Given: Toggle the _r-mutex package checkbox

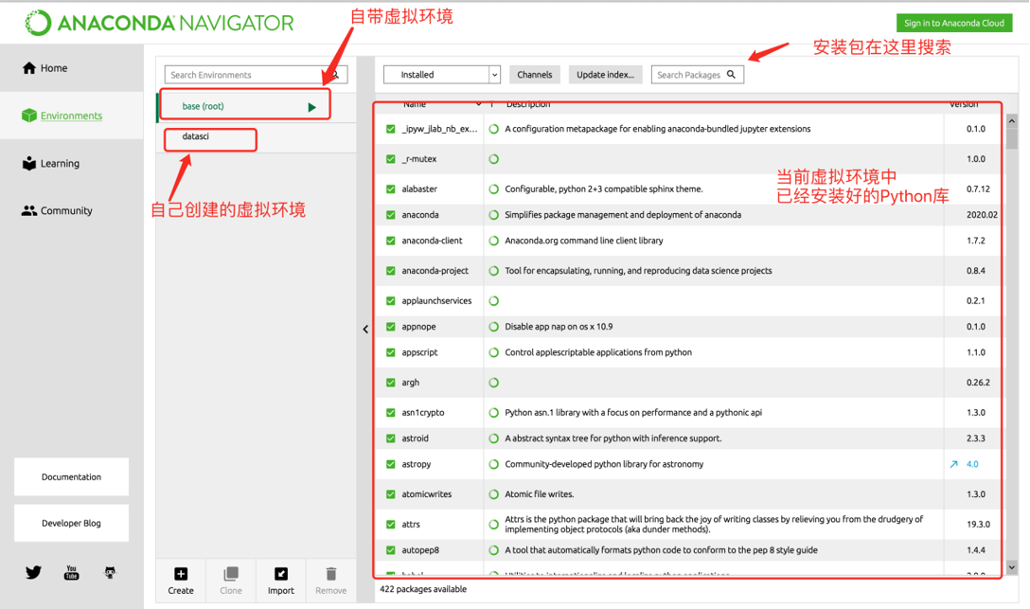Looking at the screenshot, I should [391, 159].
